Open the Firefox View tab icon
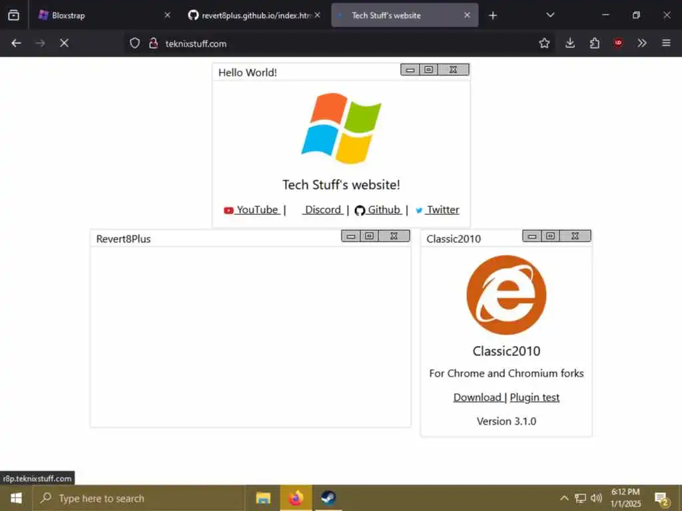This screenshot has width=682, height=511. click(13, 15)
